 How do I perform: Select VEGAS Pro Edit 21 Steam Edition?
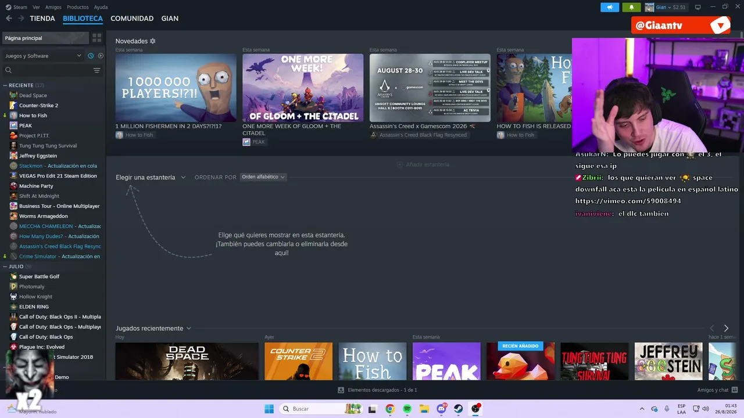[x=58, y=176]
